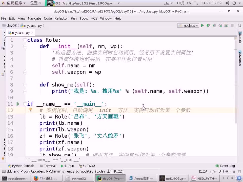Click the stop execution square icon

(232, 25)
